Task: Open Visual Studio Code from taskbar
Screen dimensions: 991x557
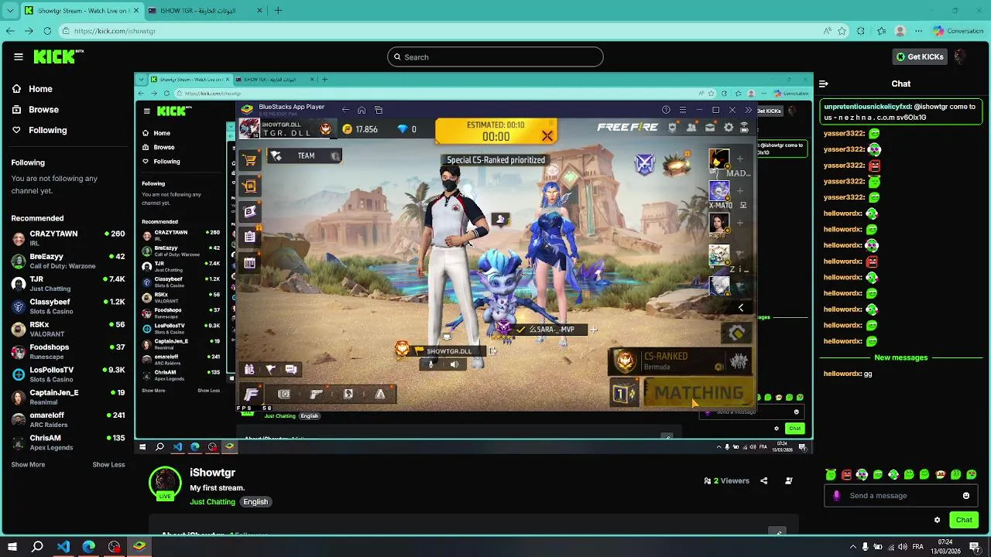Action: tap(63, 546)
